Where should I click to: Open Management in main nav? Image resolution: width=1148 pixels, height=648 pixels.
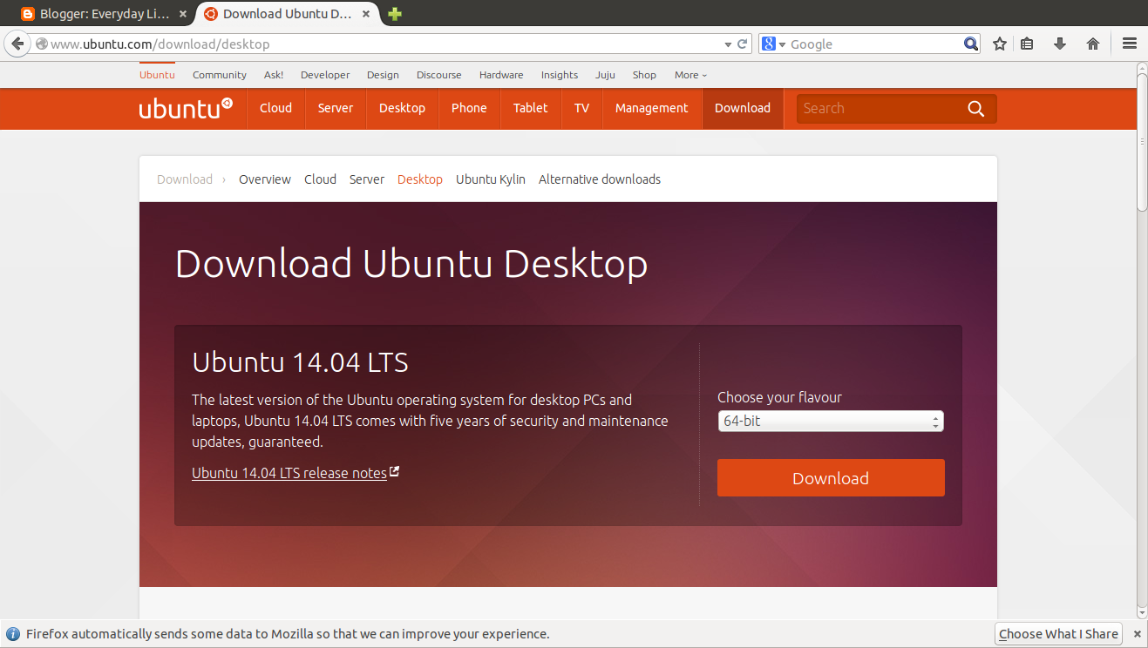pyautogui.click(x=652, y=108)
